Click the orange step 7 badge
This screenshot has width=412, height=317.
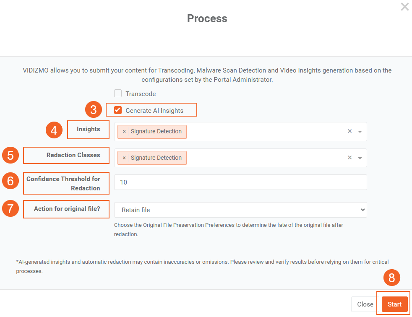(x=10, y=209)
